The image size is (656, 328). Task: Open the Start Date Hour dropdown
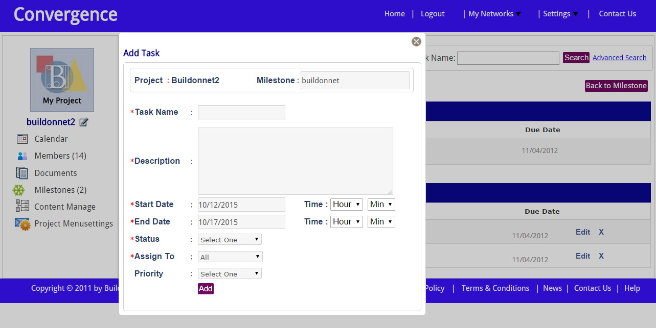tap(346, 205)
